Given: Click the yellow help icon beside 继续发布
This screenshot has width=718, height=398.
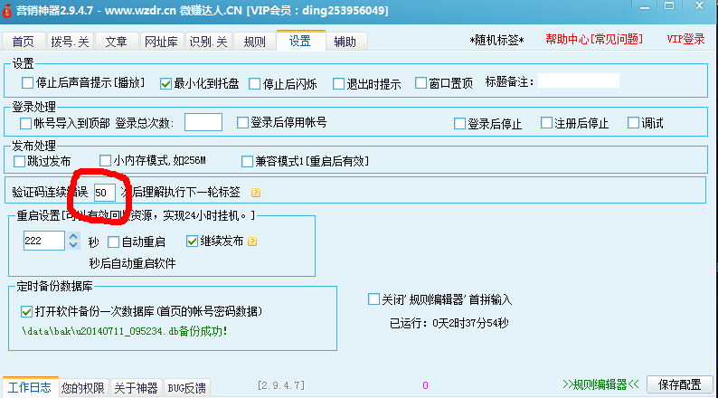Looking at the screenshot, I should point(252,242).
